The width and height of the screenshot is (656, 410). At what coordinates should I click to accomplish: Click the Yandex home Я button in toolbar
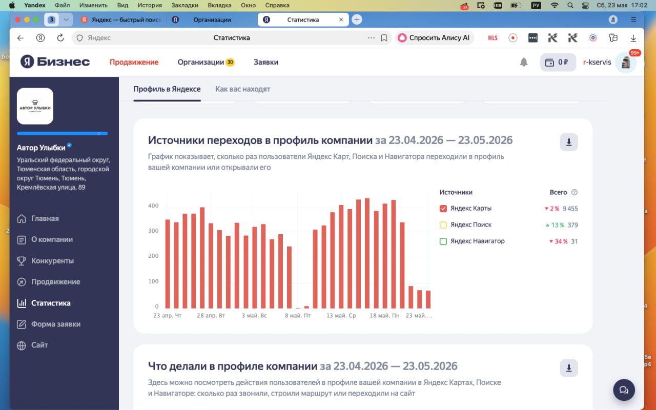click(x=40, y=38)
